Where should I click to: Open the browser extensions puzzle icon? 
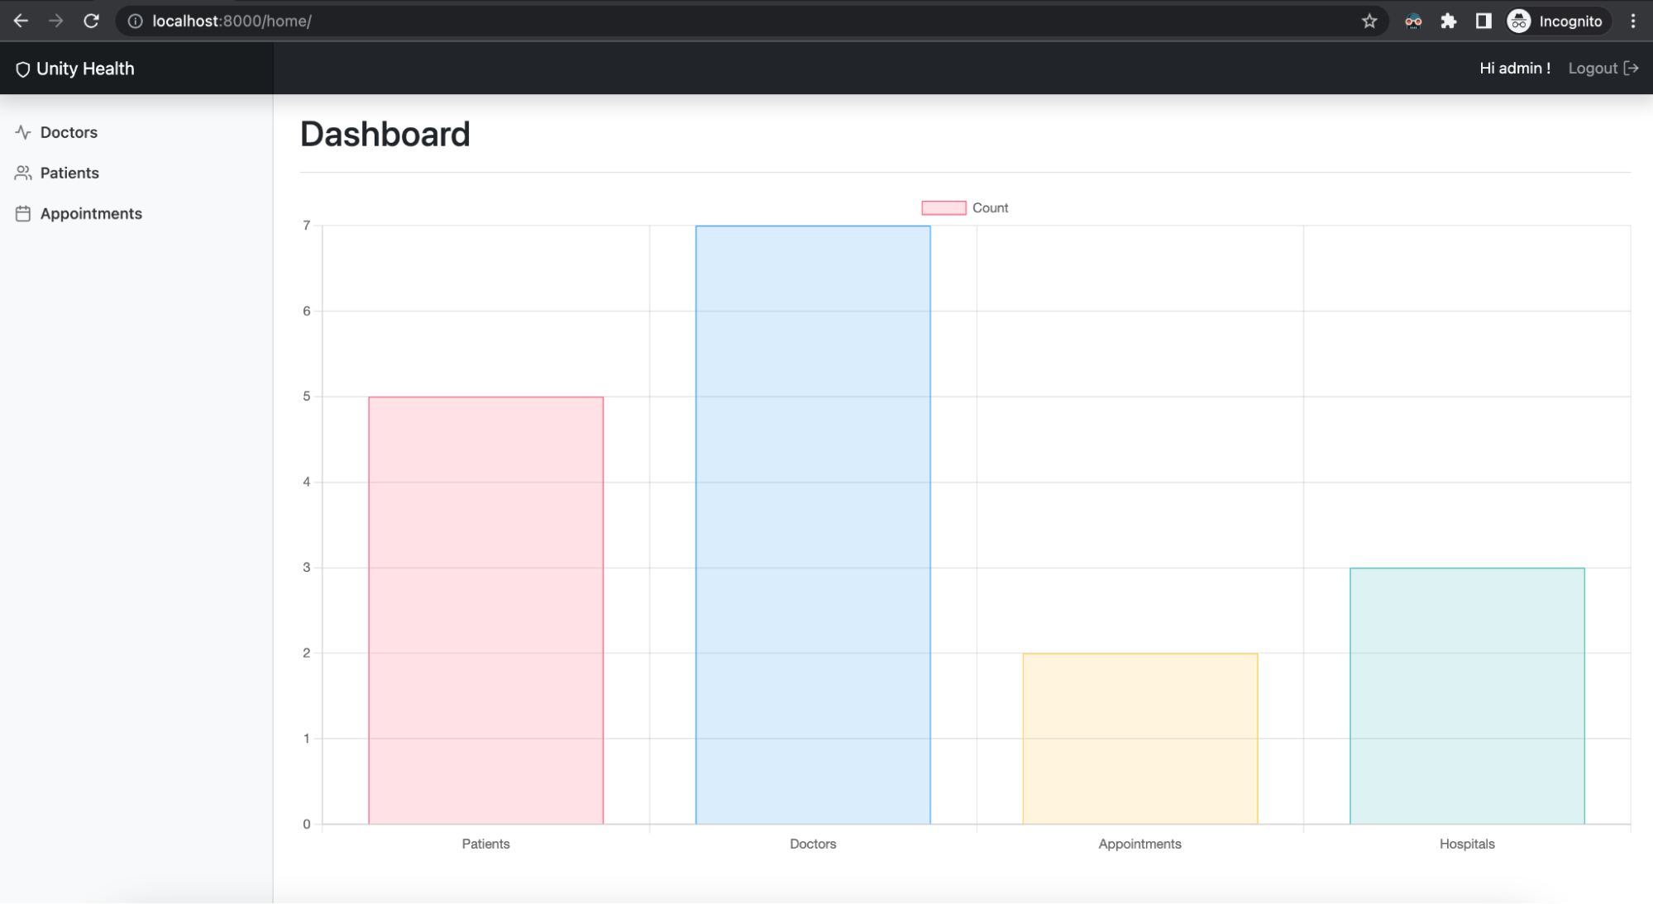tap(1448, 21)
